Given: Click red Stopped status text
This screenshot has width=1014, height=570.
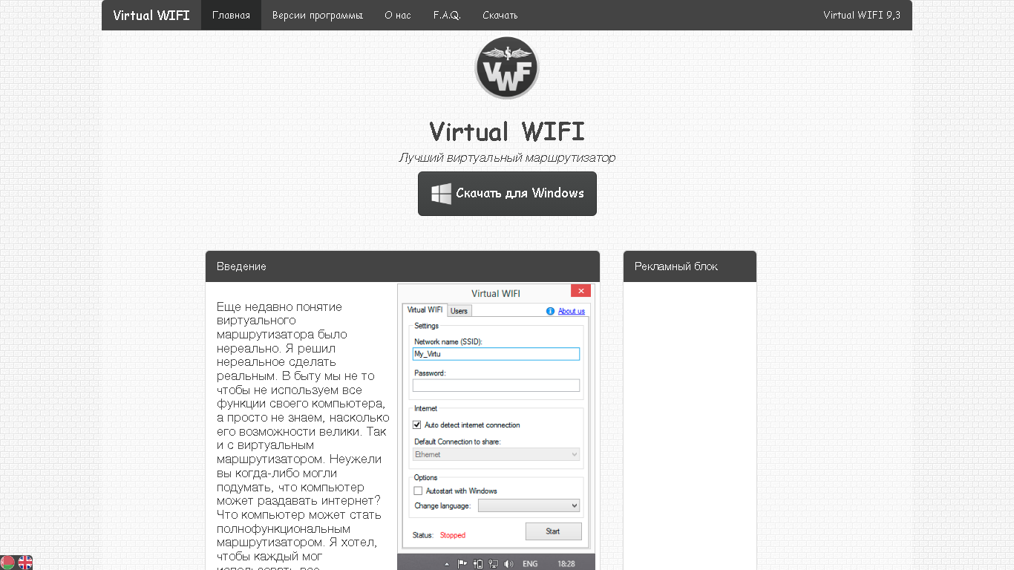Looking at the screenshot, I should (x=453, y=535).
